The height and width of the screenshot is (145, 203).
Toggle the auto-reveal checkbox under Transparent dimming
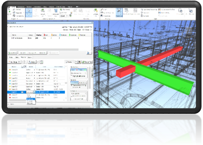[72, 87]
